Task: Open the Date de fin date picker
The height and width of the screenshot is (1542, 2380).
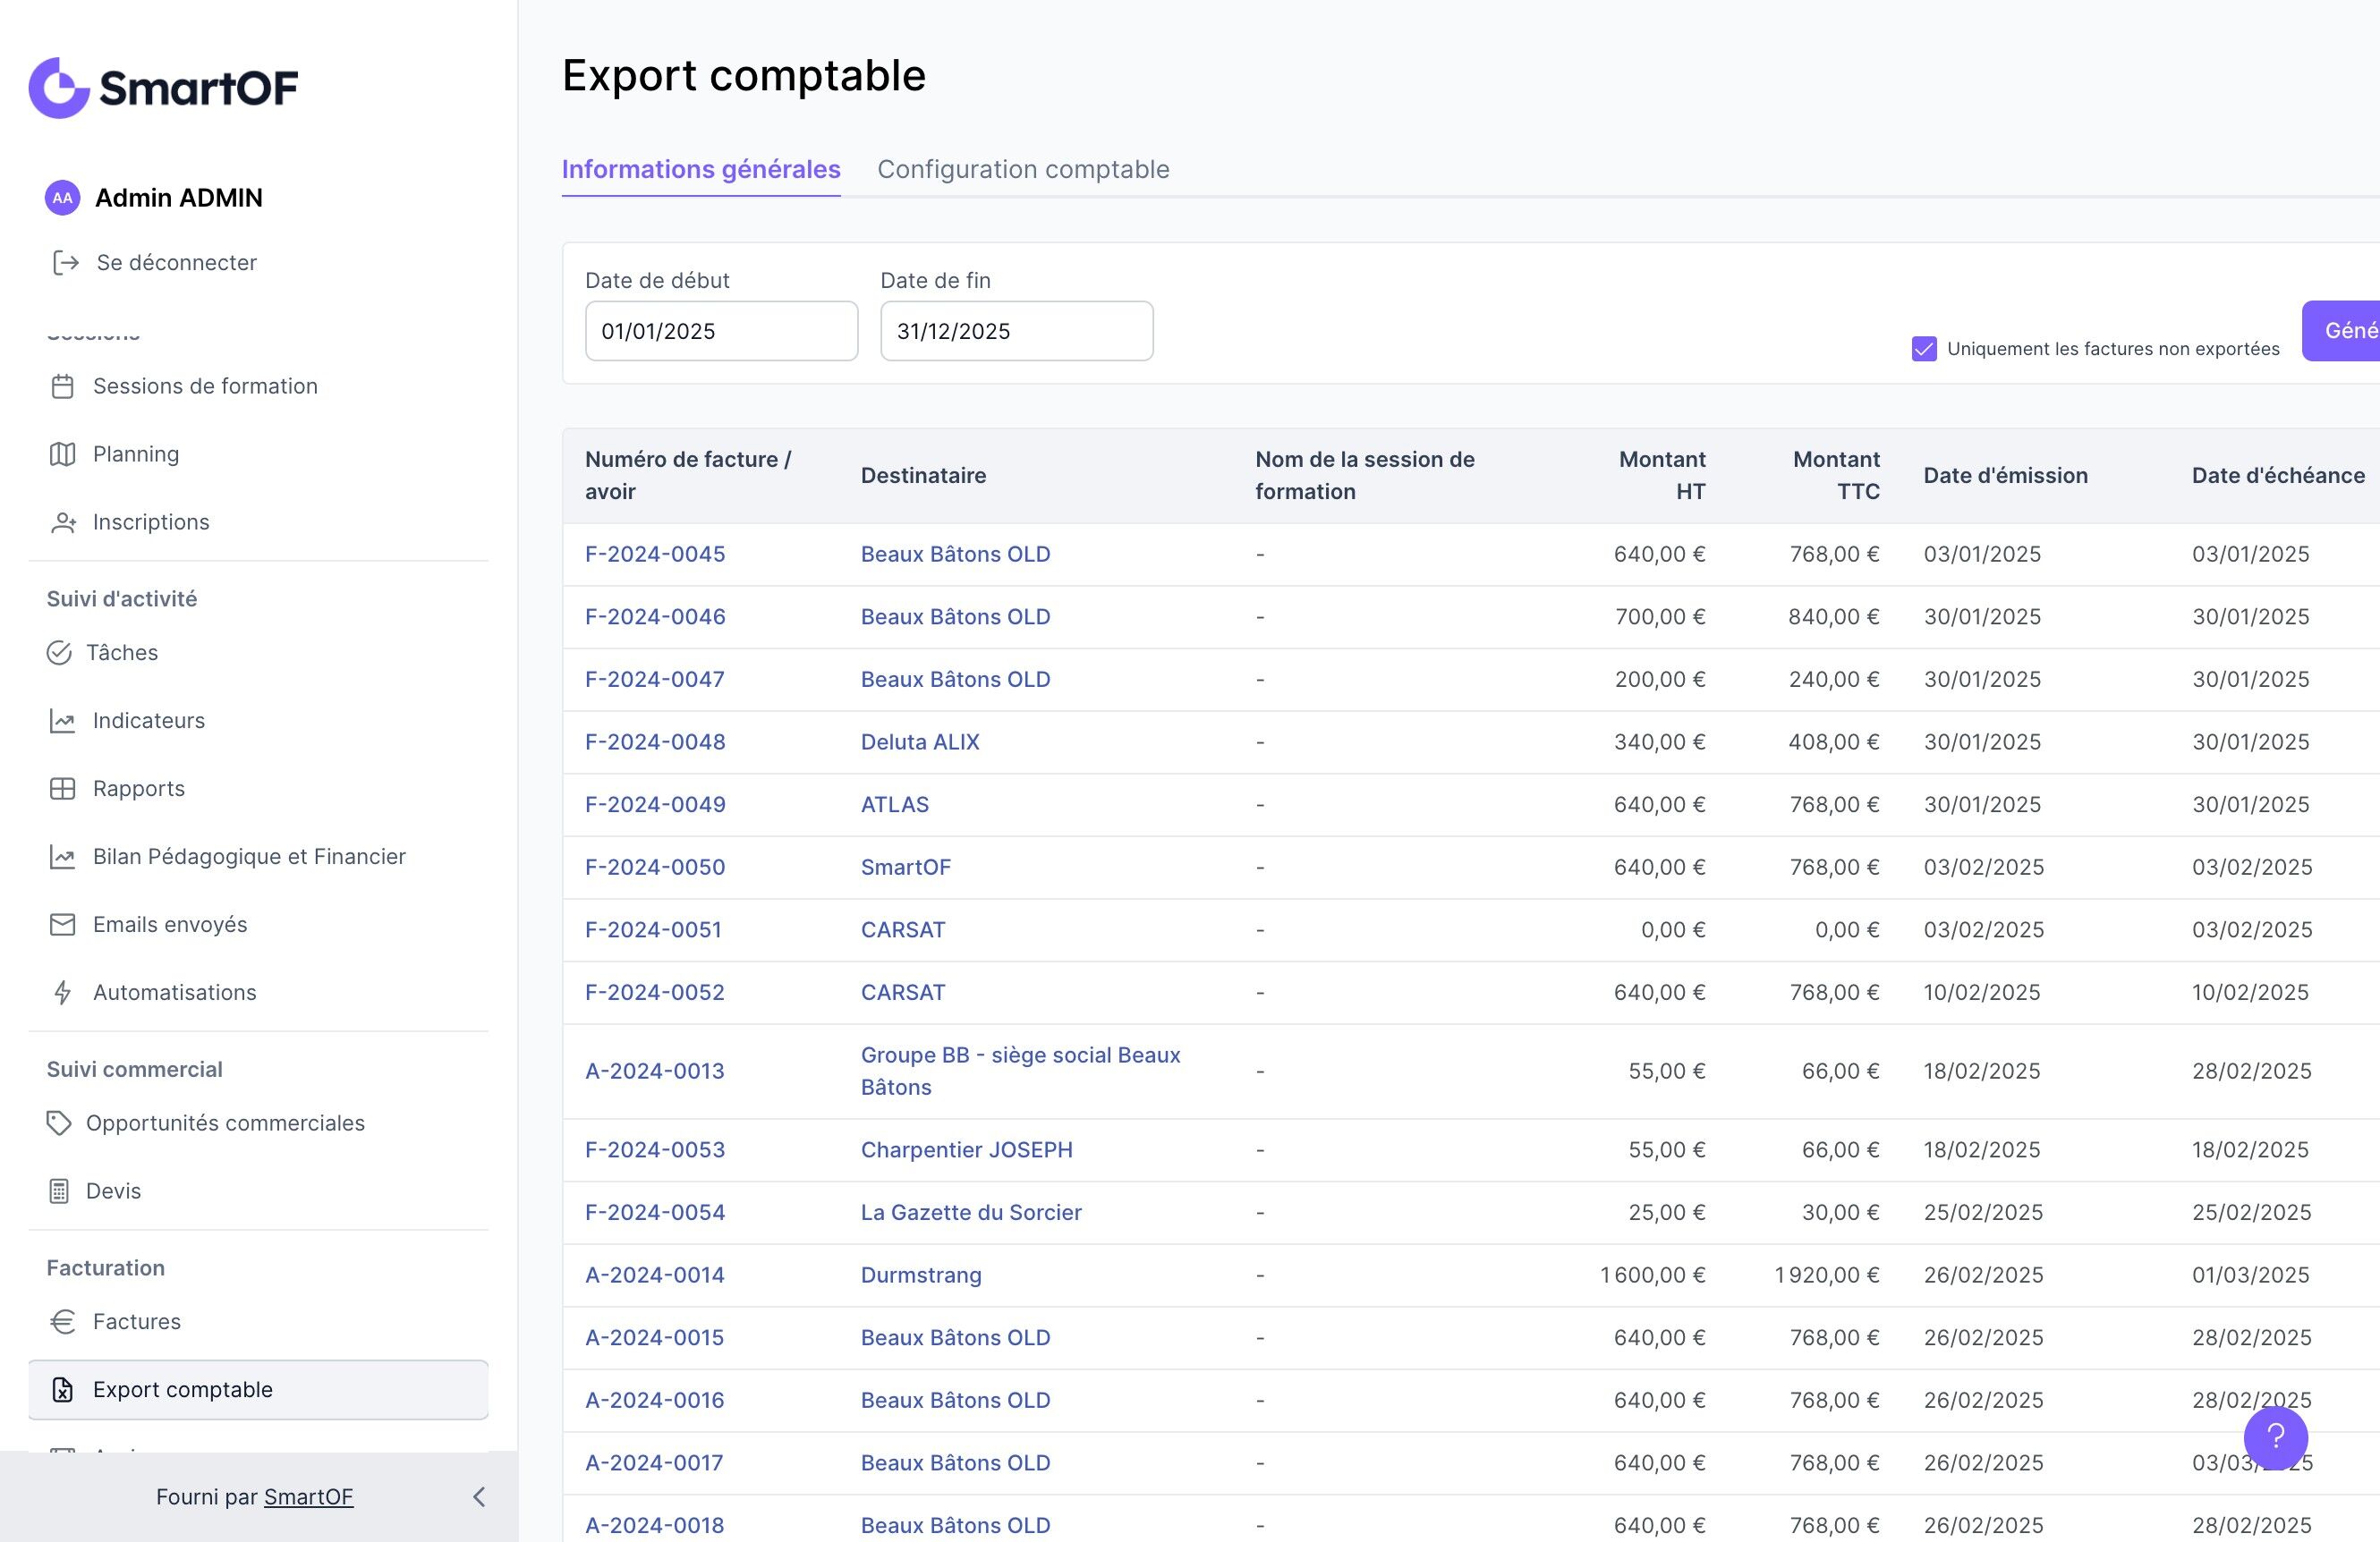Action: (x=1015, y=331)
